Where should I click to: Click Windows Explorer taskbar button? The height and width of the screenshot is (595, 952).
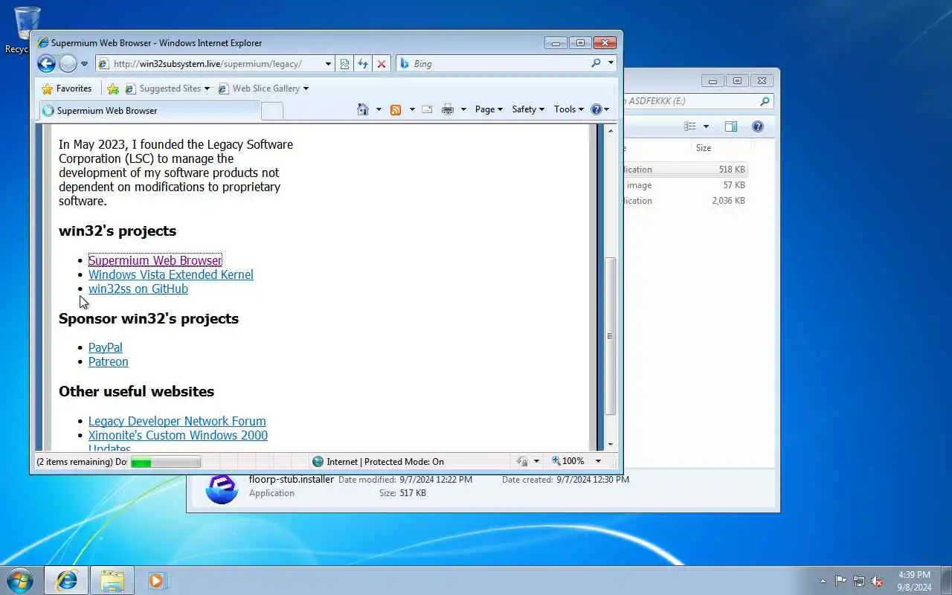coord(112,580)
